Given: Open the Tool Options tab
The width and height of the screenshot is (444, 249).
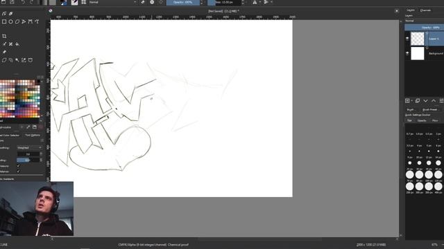Looking at the screenshot, I should pyautogui.click(x=33, y=136).
